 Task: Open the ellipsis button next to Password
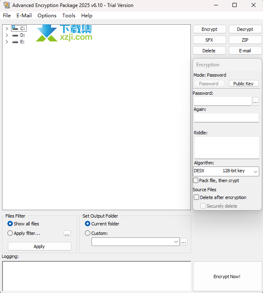coord(256,101)
